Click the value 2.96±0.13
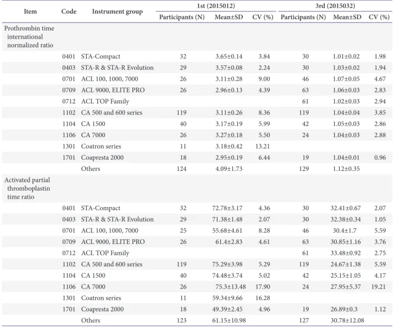Image resolution: width=394 pixels, height=332 pixels. click(x=228, y=90)
